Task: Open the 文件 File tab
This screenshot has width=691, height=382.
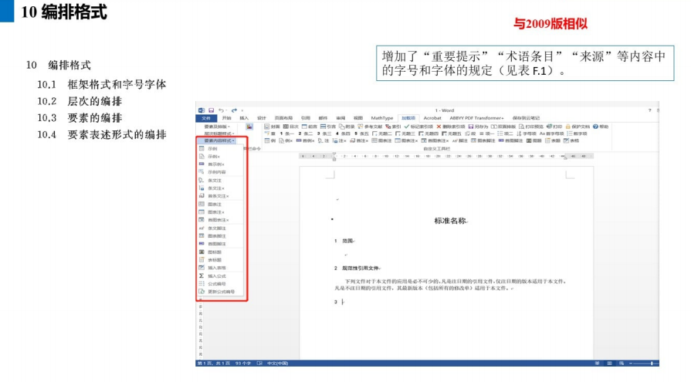Action: point(206,118)
